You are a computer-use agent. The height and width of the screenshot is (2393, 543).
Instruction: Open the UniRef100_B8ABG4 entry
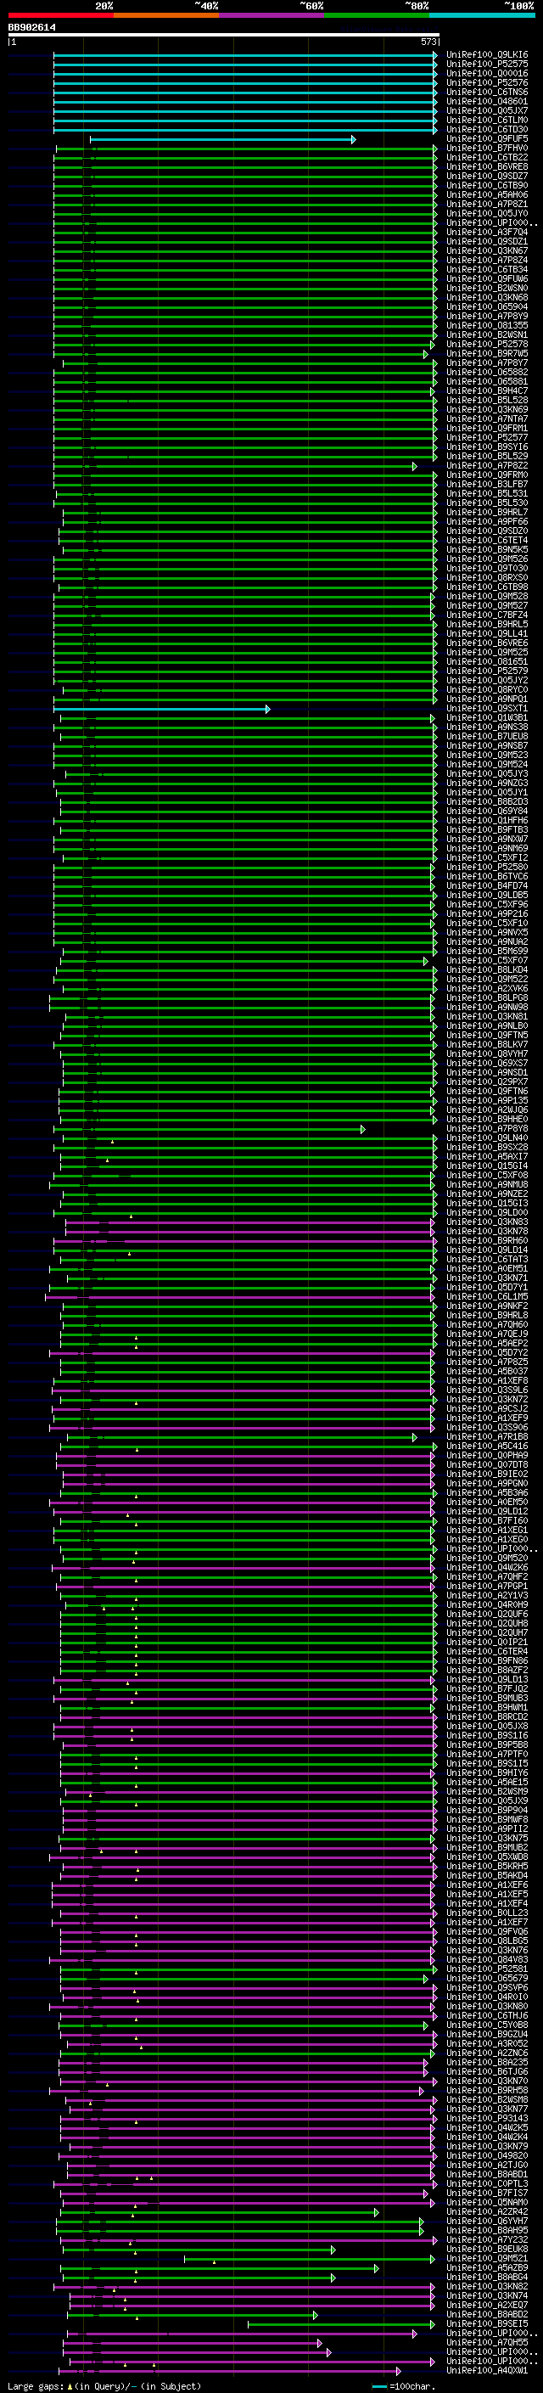[486, 2278]
